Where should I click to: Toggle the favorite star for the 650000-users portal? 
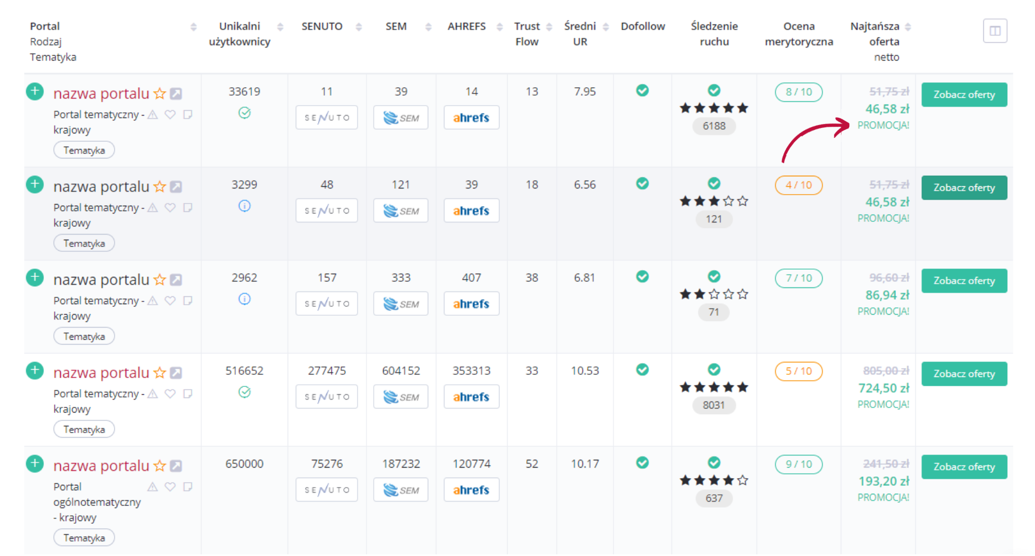point(160,466)
